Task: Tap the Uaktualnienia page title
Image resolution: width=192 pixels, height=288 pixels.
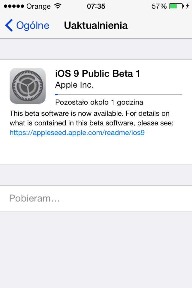Action: pos(96,25)
